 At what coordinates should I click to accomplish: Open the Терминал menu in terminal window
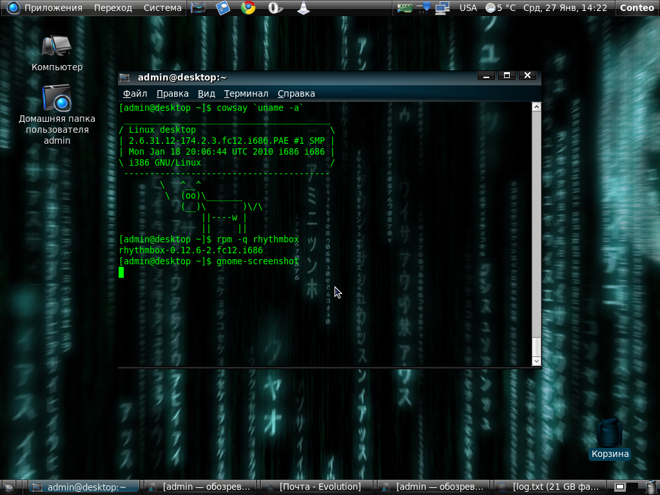click(246, 93)
